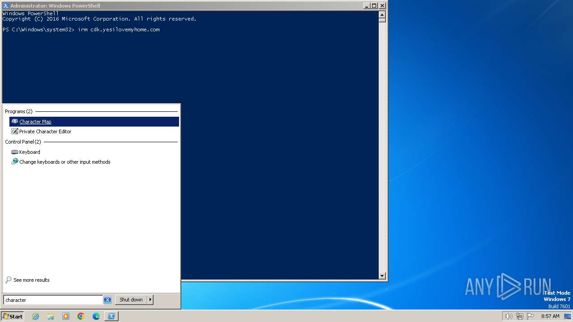Maximize the PowerShell window
This screenshot has height=322, width=573.
pyautogui.click(x=374, y=6)
